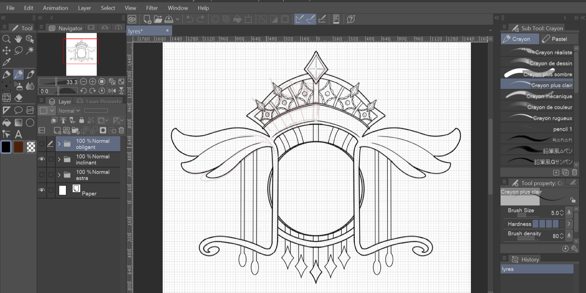Screen dimensions: 586x293
Task: Click the black main color swatch
Action: click(6, 147)
